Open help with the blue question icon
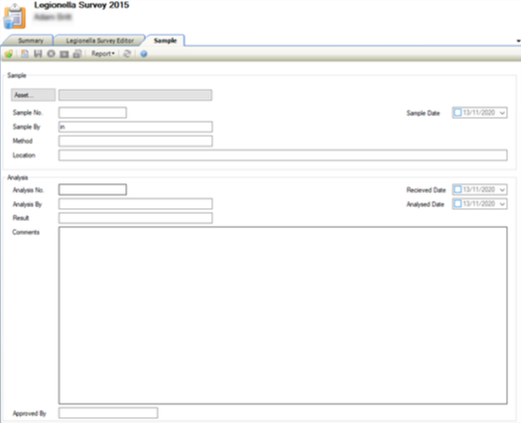Image resolution: width=521 pixels, height=423 pixels. point(144,53)
